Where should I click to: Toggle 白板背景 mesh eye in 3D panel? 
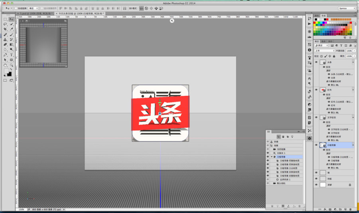click(x=268, y=157)
